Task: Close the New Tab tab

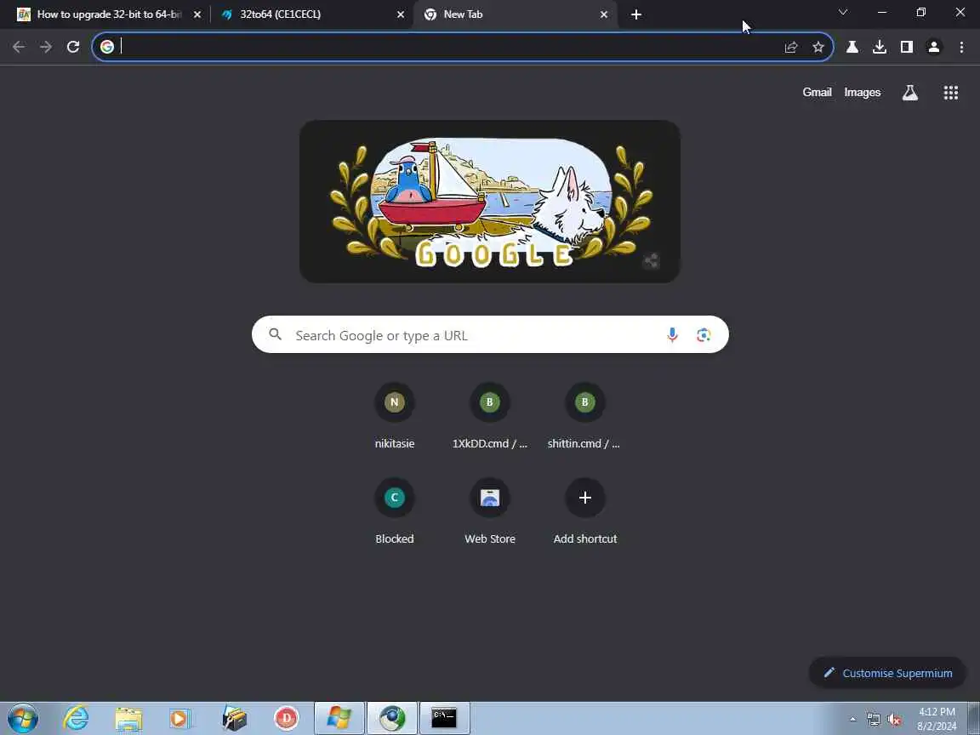Action: pos(604,14)
